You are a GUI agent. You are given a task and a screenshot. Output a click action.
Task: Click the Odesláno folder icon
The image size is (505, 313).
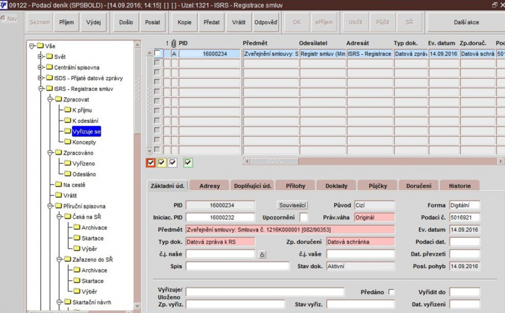[68, 174]
